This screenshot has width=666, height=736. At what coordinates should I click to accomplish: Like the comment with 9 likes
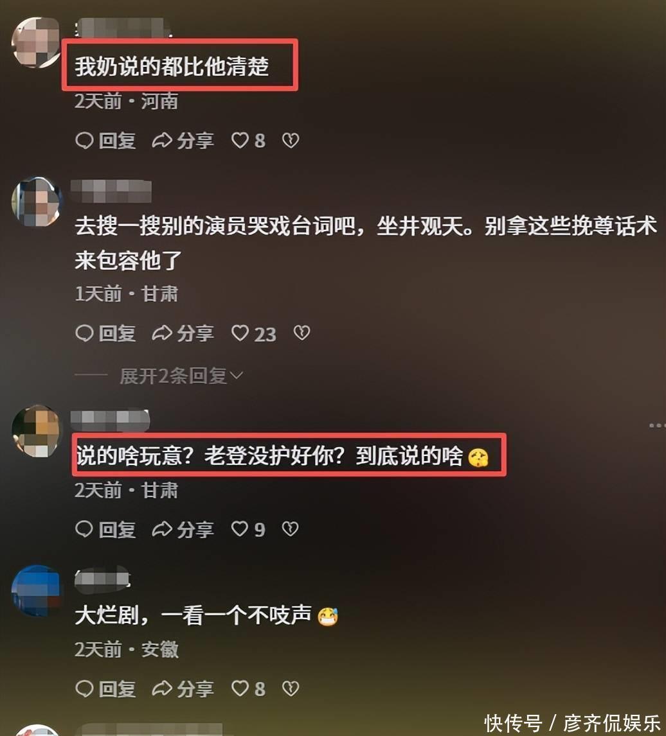coord(248,529)
